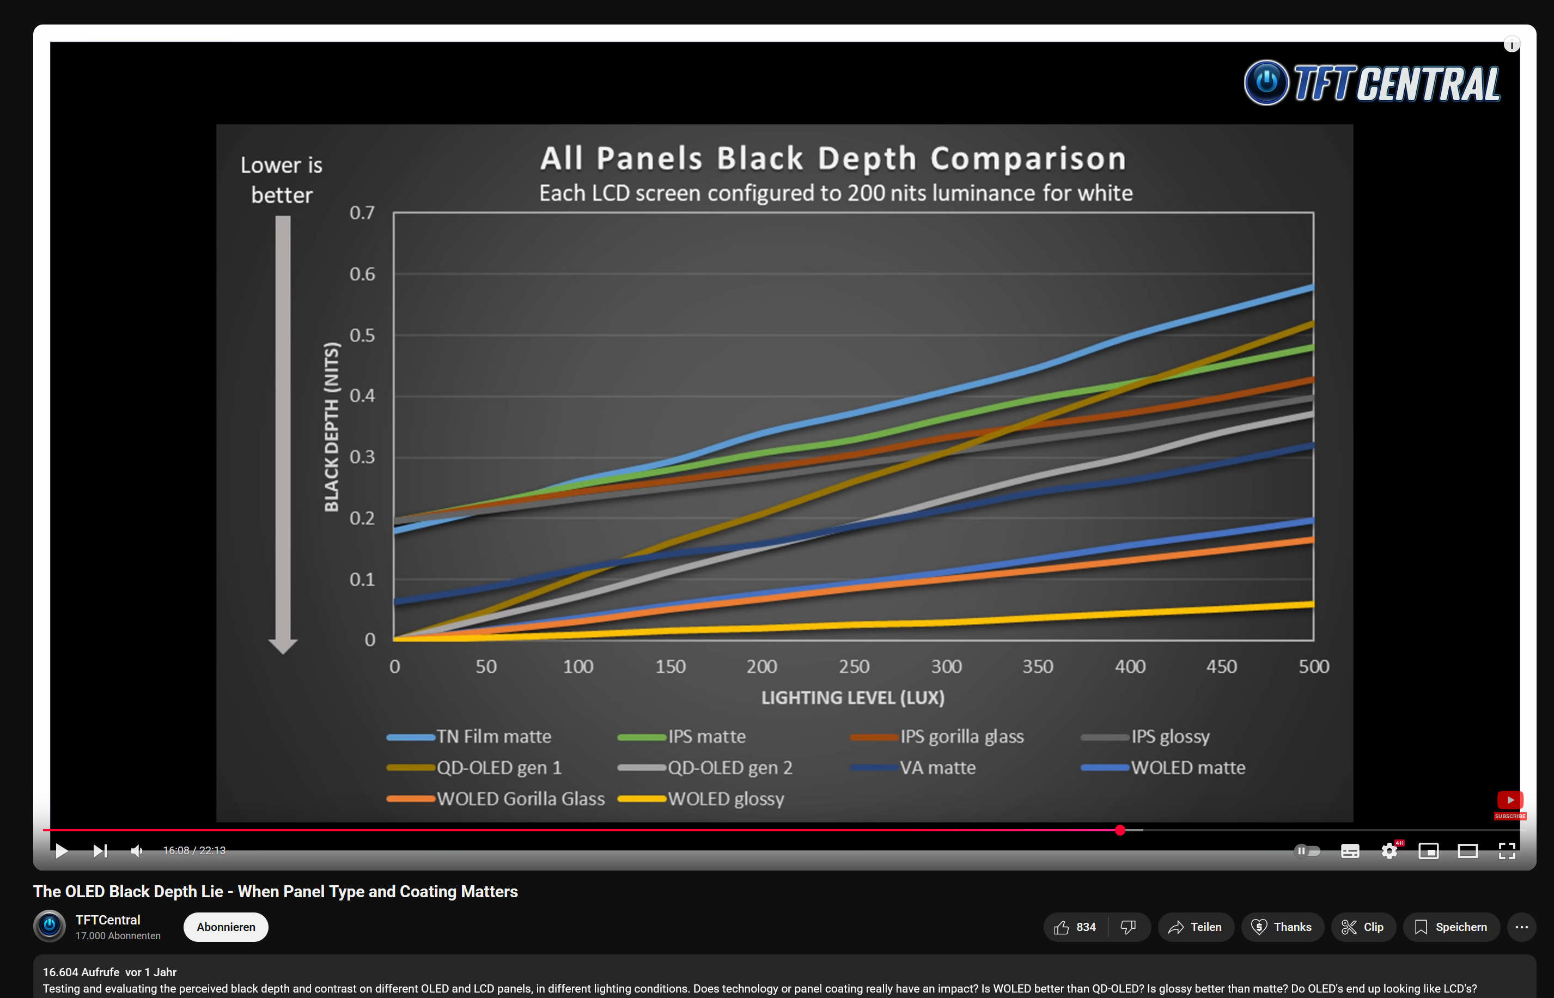Toggle the autoplay switch
This screenshot has width=1554, height=998.
click(1306, 850)
